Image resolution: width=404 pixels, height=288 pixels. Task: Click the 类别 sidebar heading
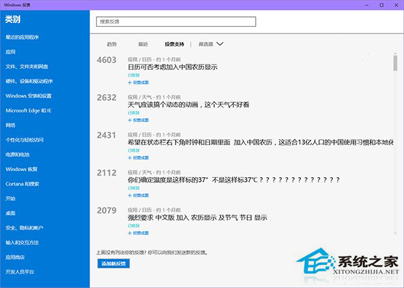[x=13, y=19]
